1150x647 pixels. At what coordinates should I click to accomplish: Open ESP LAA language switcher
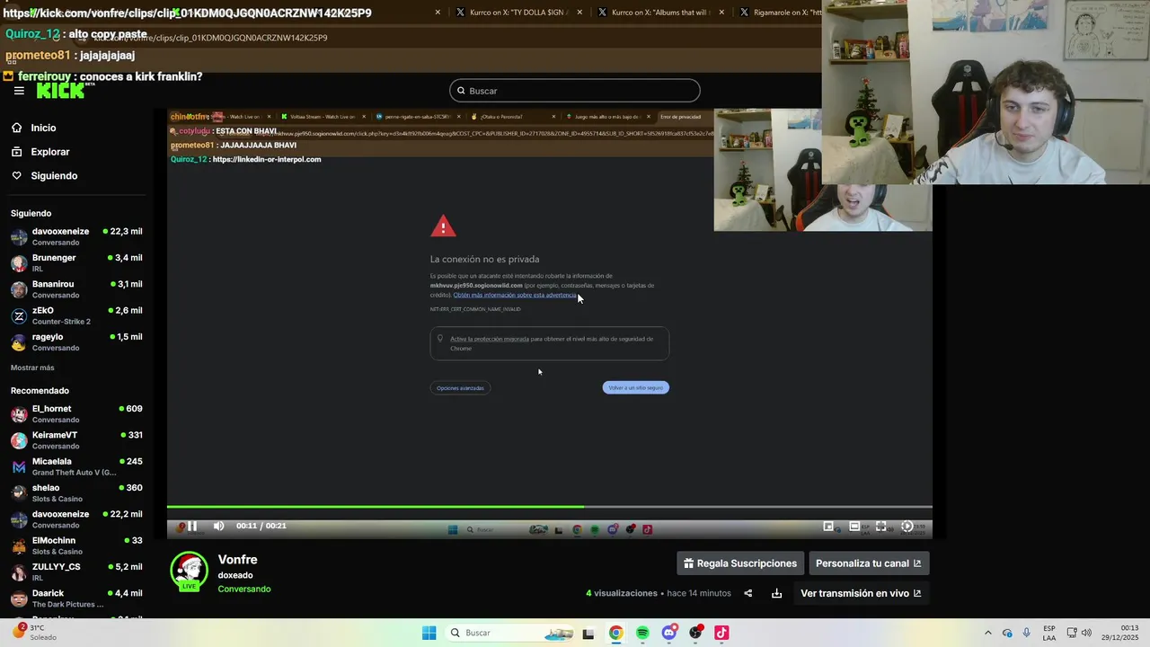click(x=1049, y=633)
